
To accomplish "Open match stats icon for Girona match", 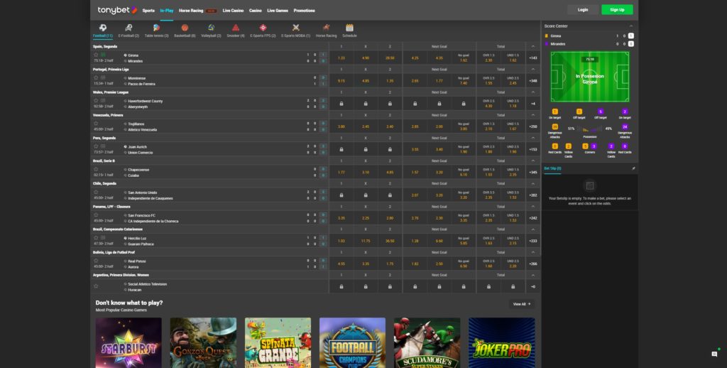I will click(x=103, y=55).
